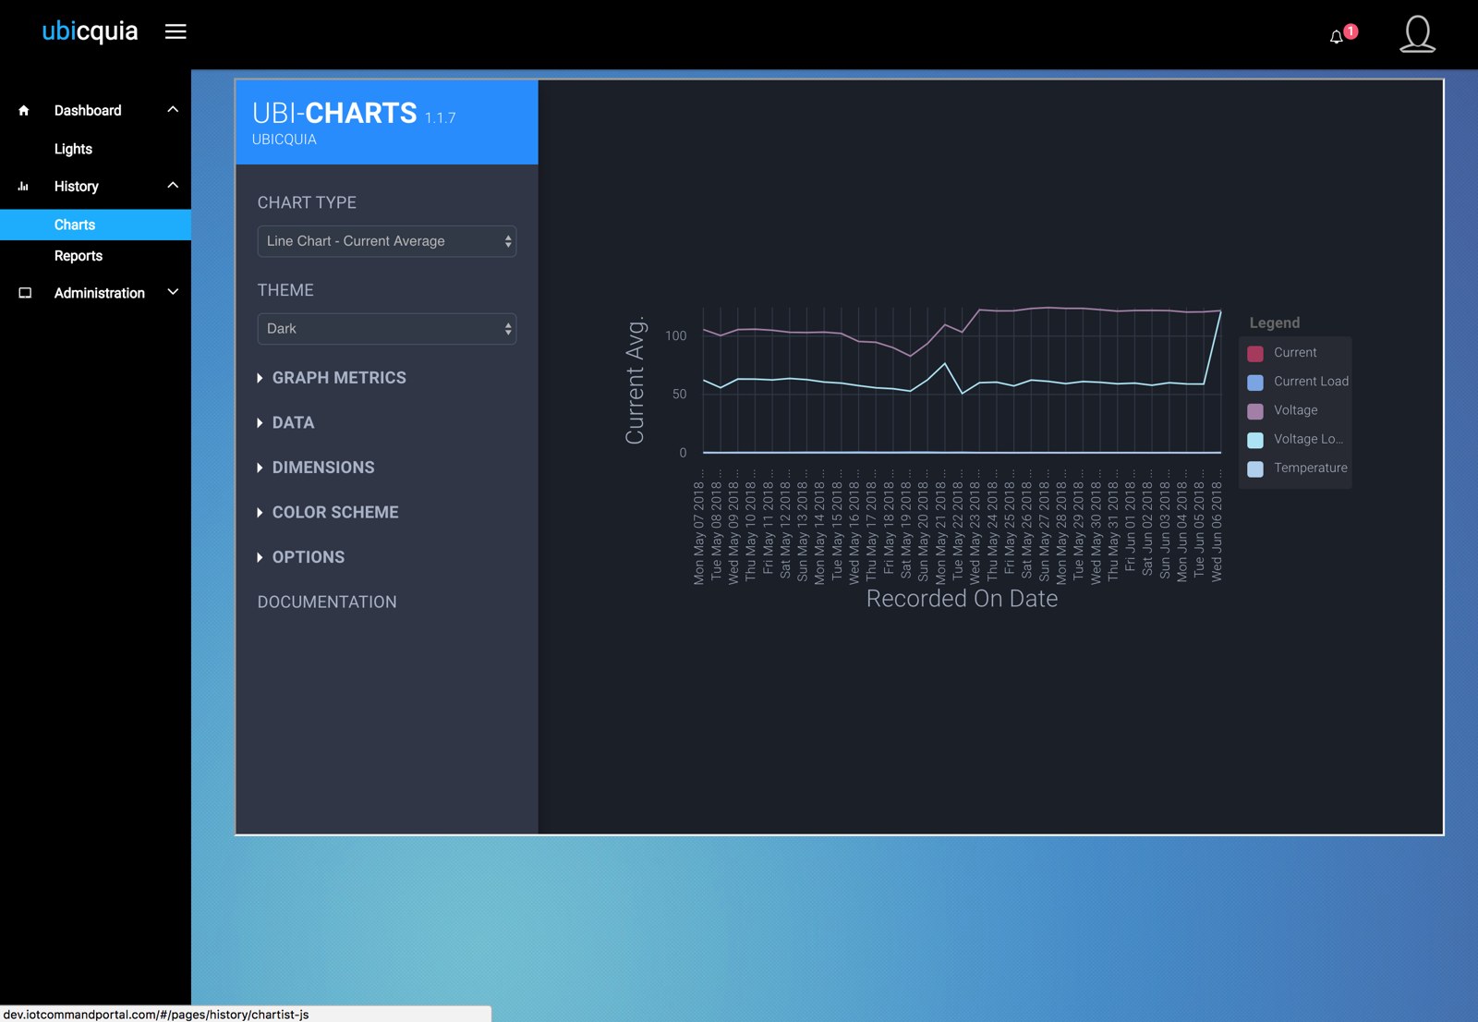Click the Voltage legend color swatch
1478x1022 pixels.
coord(1255,411)
